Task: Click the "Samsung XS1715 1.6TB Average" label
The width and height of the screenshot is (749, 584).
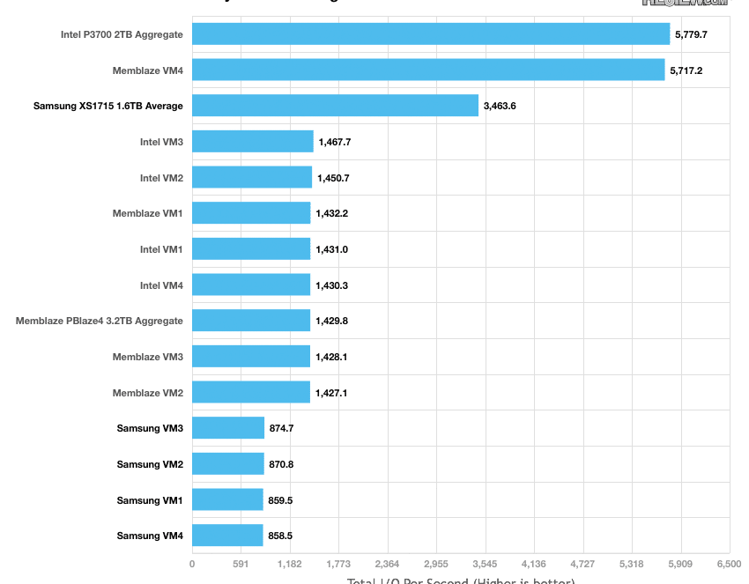Action: tap(108, 106)
